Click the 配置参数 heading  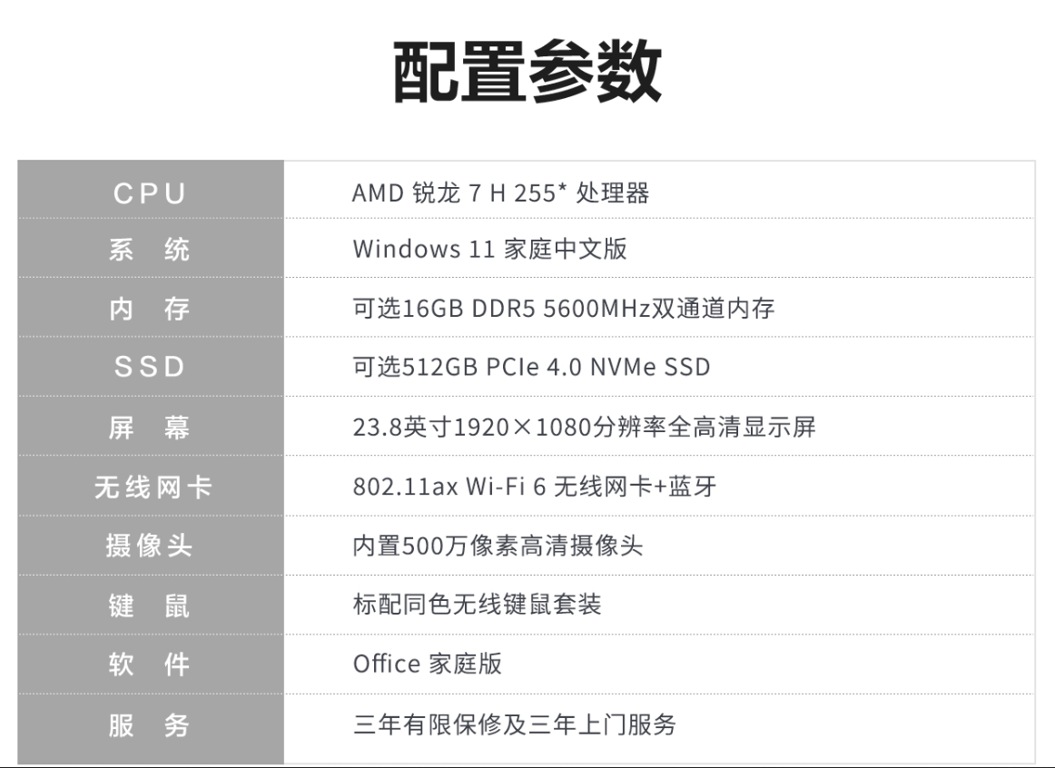(527, 72)
